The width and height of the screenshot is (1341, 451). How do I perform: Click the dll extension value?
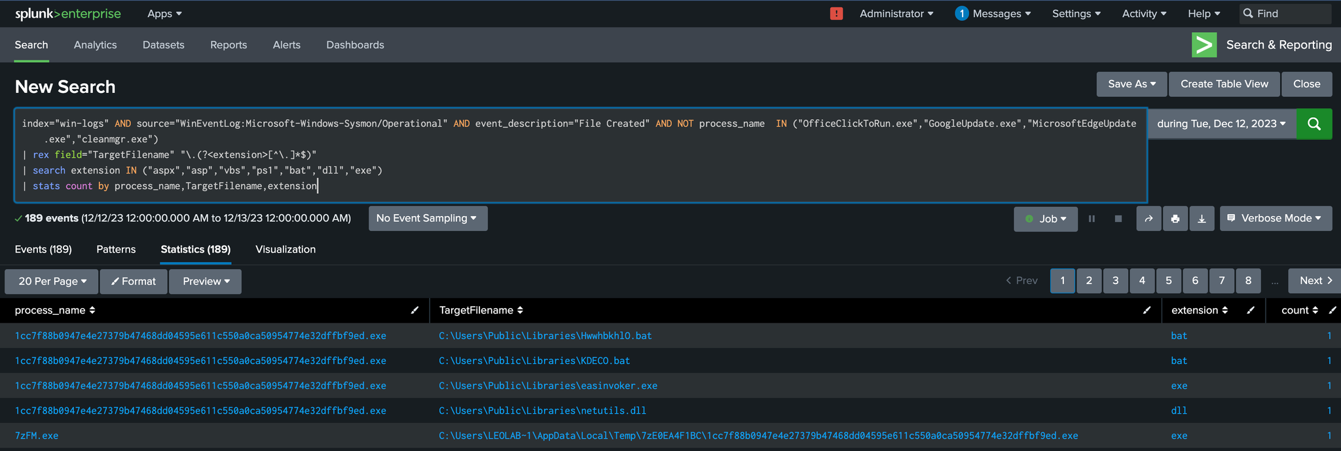[1179, 410]
